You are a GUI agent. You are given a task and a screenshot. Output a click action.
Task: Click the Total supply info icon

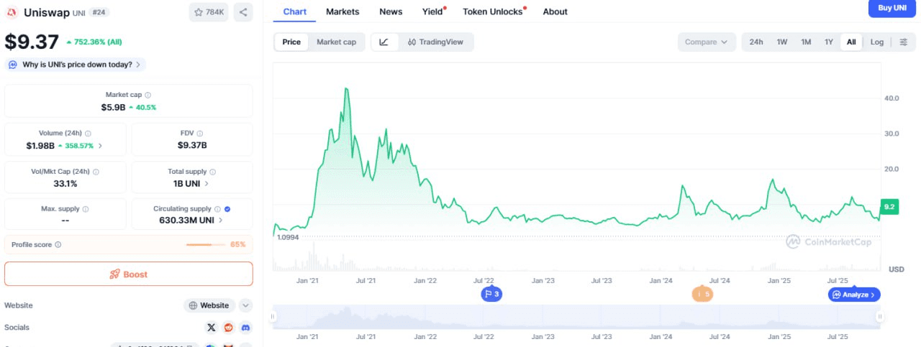[x=214, y=172]
